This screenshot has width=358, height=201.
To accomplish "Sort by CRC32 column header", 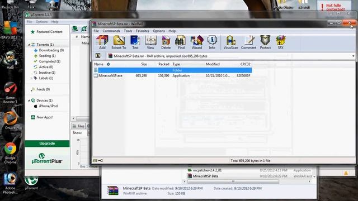I will (245, 64).
